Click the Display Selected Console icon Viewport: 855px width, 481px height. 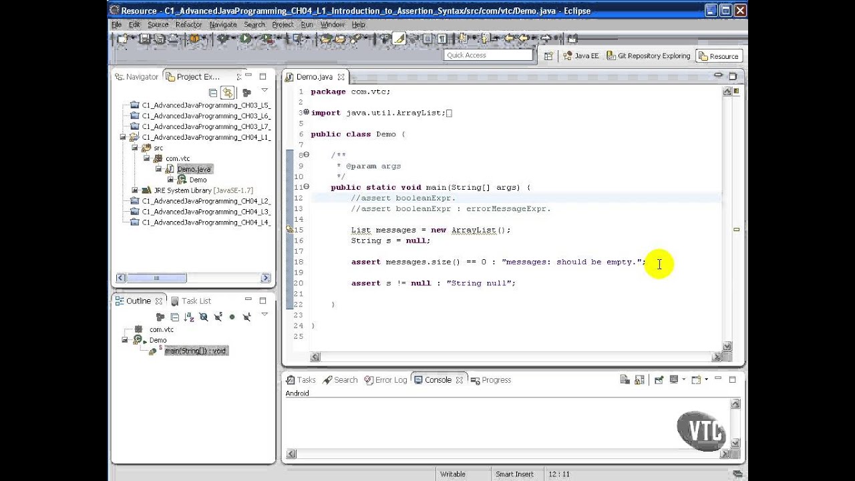coord(673,380)
